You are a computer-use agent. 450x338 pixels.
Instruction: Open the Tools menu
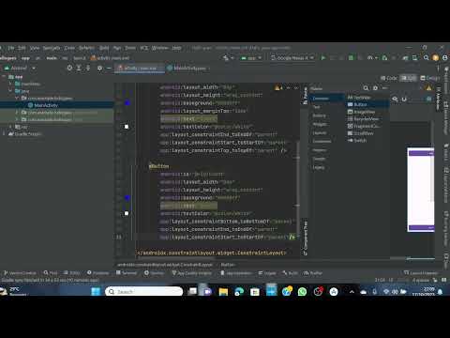click(x=130, y=48)
